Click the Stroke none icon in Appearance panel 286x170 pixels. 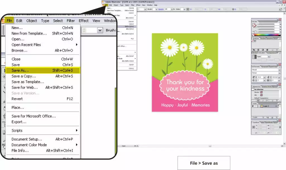pyautogui.click(x=261, y=92)
